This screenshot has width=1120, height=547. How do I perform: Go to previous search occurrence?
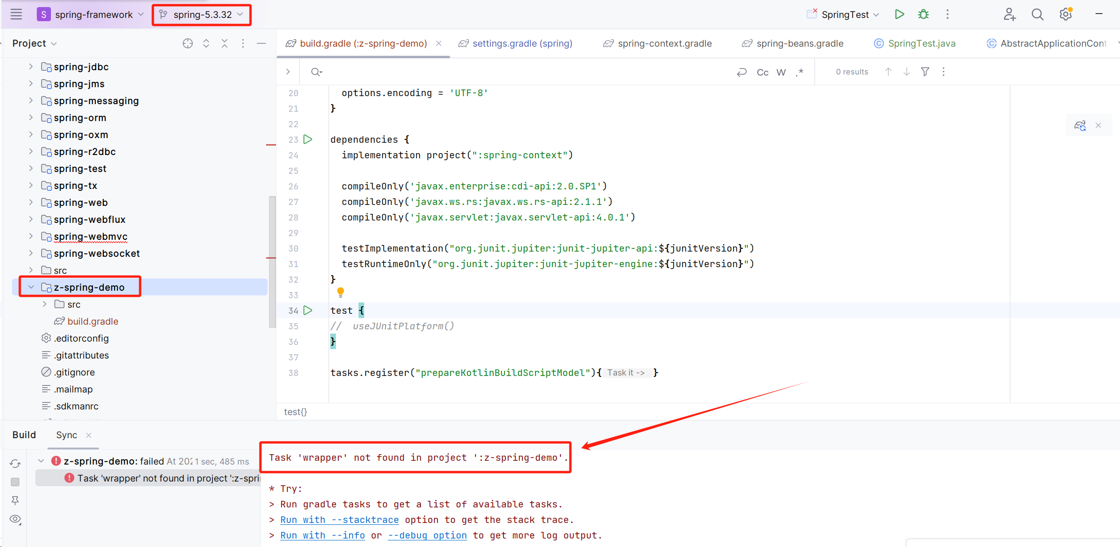click(888, 72)
